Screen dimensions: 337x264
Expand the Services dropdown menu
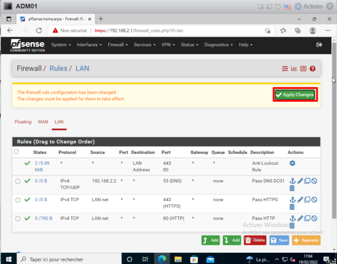[x=145, y=45]
